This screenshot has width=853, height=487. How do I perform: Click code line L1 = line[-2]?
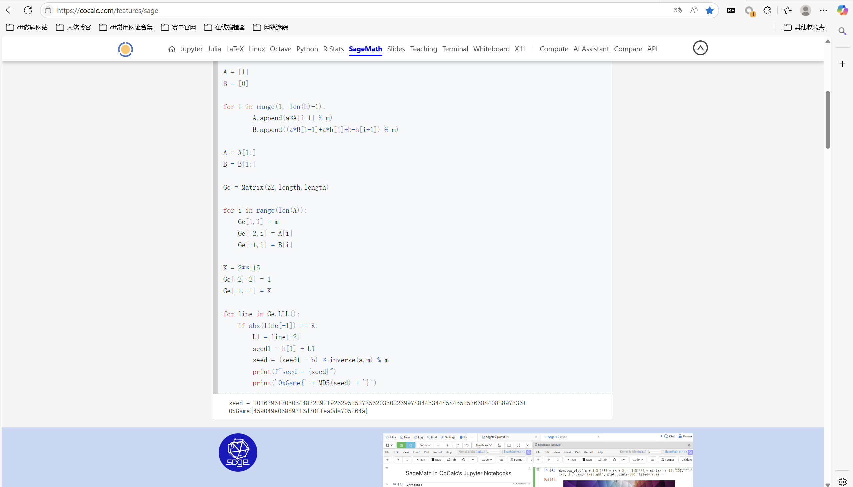[x=276, y=337]
